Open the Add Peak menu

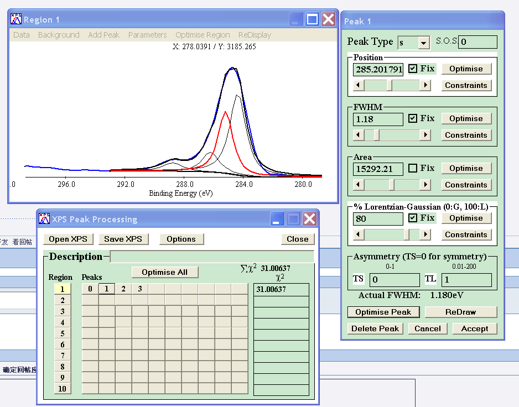(103, 35)
